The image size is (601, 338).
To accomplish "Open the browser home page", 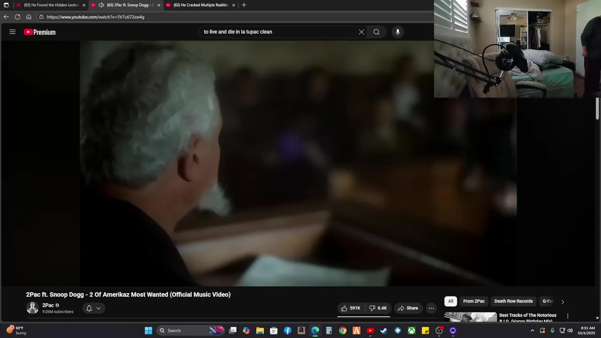I will [x=29, y=17].
